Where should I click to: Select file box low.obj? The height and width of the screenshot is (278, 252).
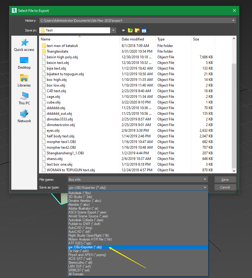56,85
